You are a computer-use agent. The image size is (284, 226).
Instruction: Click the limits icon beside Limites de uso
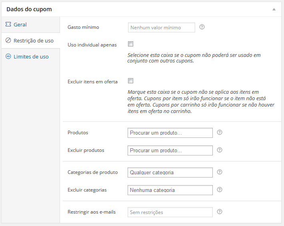pos(8,56)
